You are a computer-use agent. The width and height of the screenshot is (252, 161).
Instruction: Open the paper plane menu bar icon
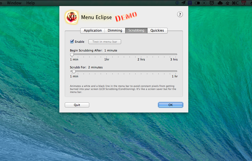tap(183, 3)
